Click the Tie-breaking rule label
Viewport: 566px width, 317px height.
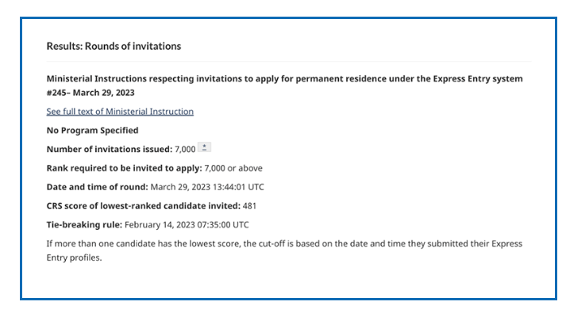[84, 225]
